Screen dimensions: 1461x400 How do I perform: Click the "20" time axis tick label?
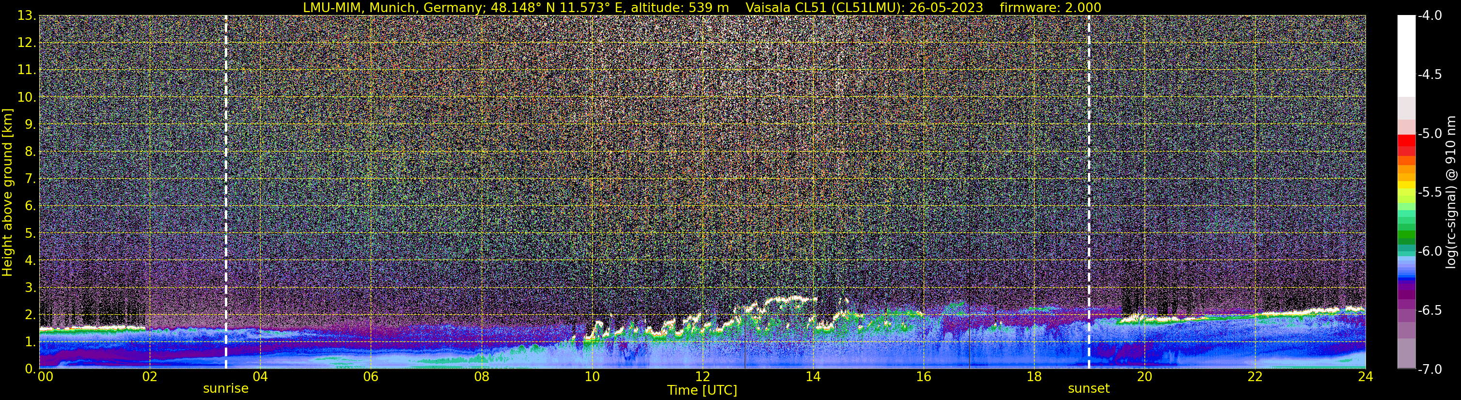(x=1145, y=377)
